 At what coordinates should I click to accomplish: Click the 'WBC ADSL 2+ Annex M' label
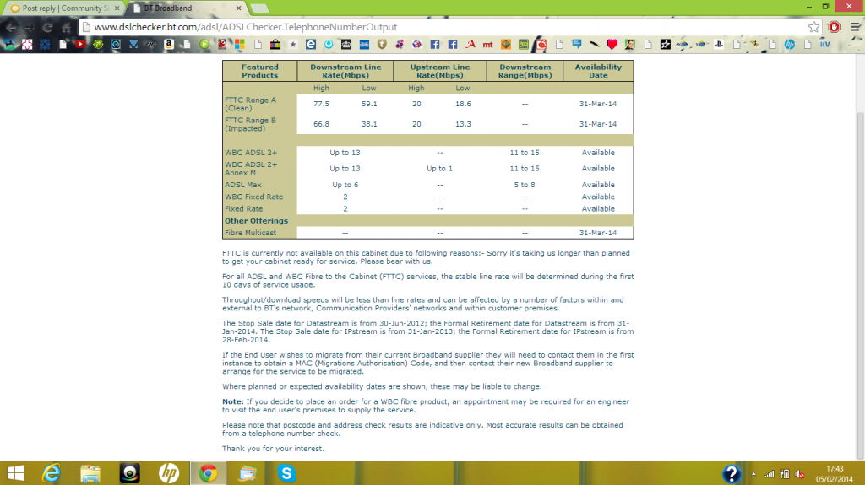251,168
